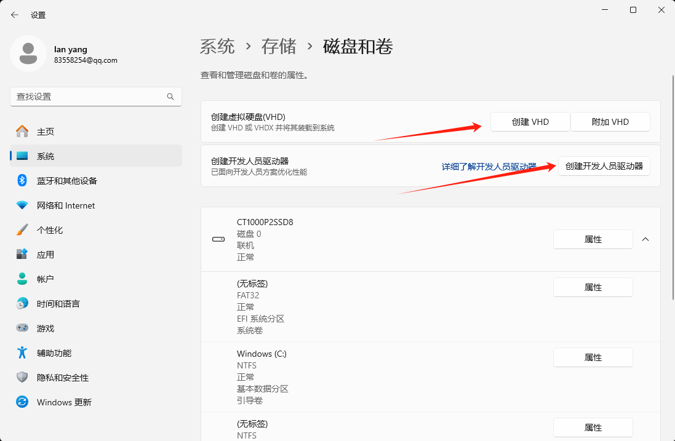Click Attach VHD (附加 VHD) button

(610, 122)
